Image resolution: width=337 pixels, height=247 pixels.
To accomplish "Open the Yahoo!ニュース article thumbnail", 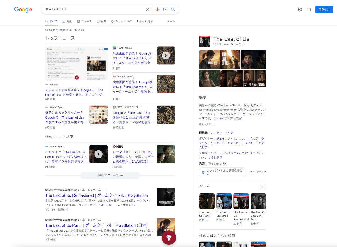I will pyautogui.click(x=166, y=84).
